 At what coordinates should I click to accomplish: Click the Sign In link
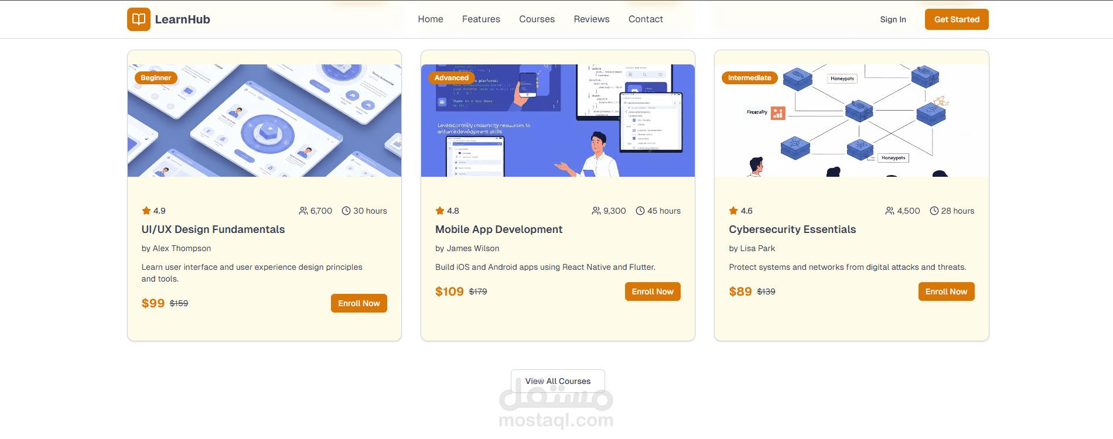[x=893, y=19]
